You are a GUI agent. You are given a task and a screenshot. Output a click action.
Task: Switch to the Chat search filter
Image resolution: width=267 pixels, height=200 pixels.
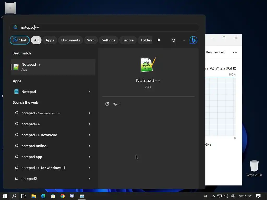[x=20, y=40]
